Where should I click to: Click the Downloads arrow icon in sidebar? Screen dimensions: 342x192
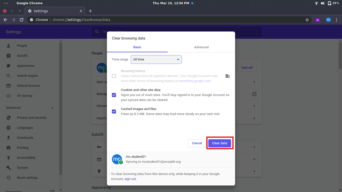point(9,138)
